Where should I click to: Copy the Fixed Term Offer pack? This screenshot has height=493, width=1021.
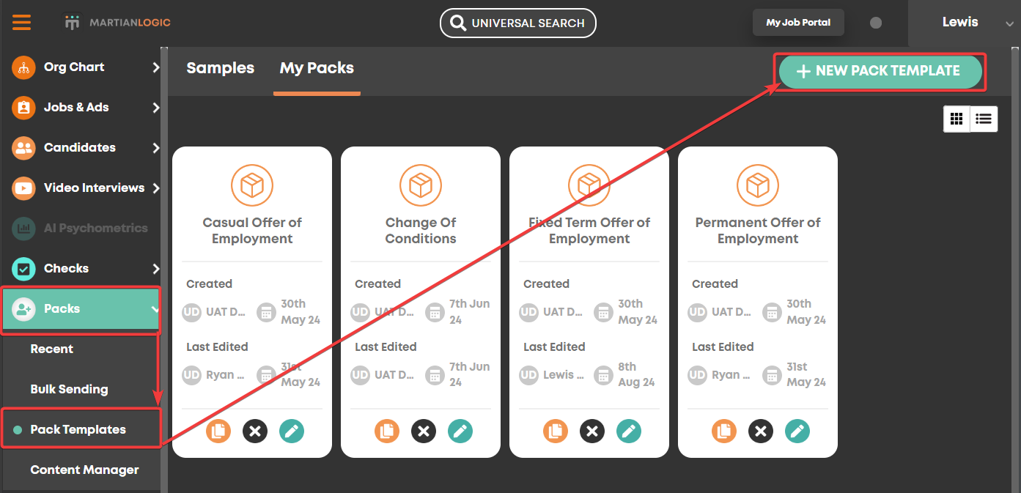(x=556, y=431)
